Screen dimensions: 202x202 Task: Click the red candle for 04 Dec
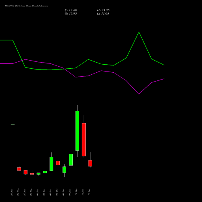click(58, 163)
